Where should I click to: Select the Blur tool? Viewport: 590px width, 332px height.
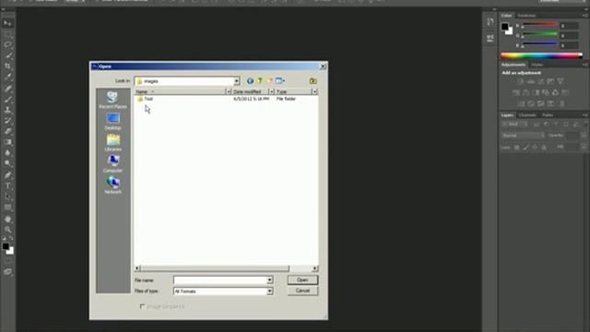point(7,152)
